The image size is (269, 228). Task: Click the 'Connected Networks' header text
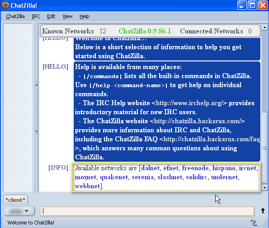212,31
